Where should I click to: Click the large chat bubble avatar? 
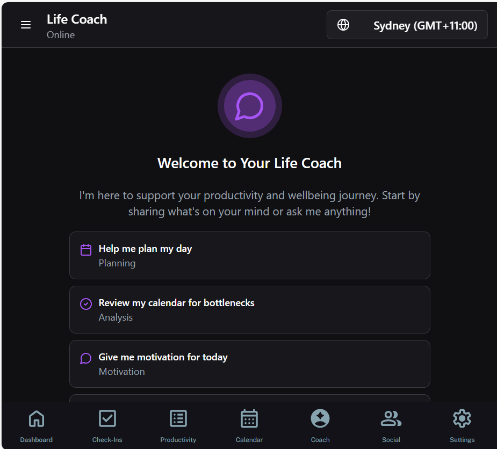coord(249,106)
